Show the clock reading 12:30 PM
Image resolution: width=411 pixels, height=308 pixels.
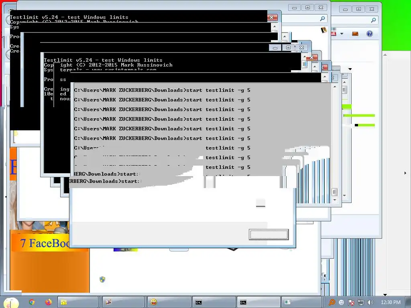tap(391, 302)
